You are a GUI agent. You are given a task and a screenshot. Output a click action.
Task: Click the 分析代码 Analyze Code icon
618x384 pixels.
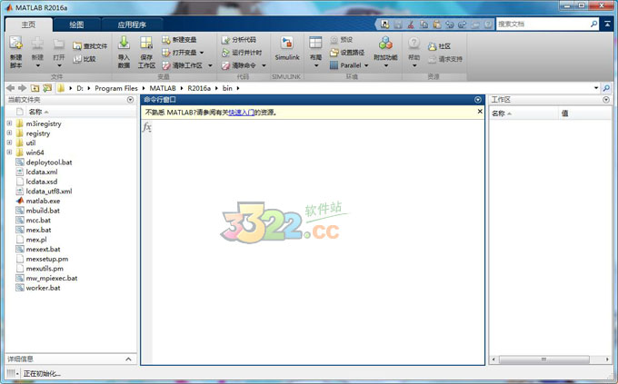coord(225,40)
